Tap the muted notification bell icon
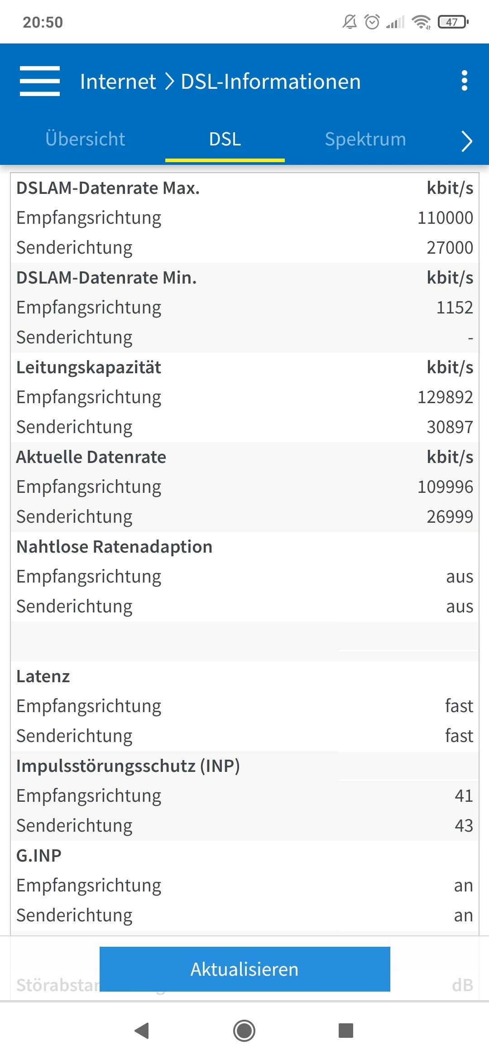This screenshot has height=1060, width=489. point(350,22)
